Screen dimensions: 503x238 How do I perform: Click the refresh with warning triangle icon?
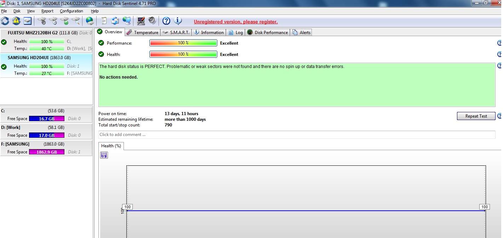tap(16, 21)
